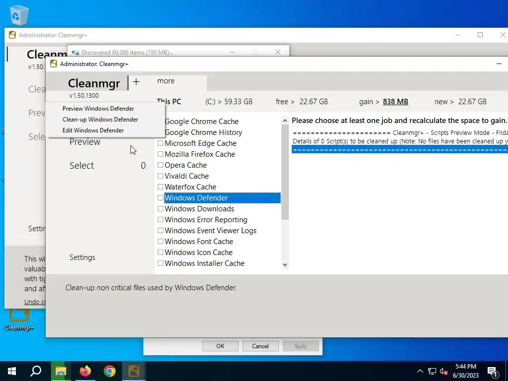Screen dimensions: 508x381
Task: Click Preview in the front window sidebar
Action: point(85,142)
